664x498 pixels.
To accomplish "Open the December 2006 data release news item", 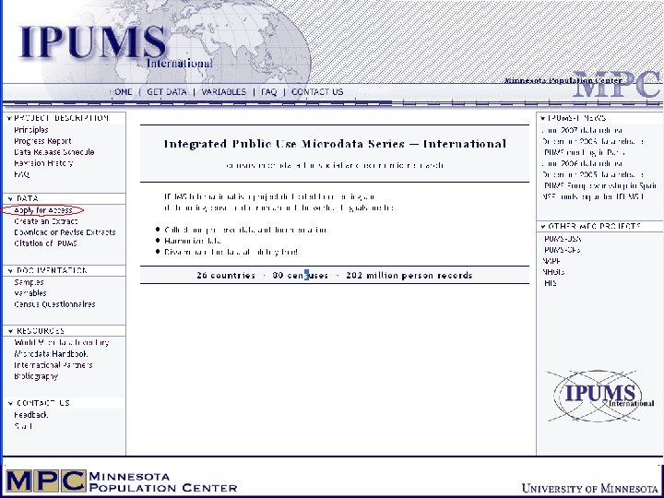I will (x=593, y=141).
